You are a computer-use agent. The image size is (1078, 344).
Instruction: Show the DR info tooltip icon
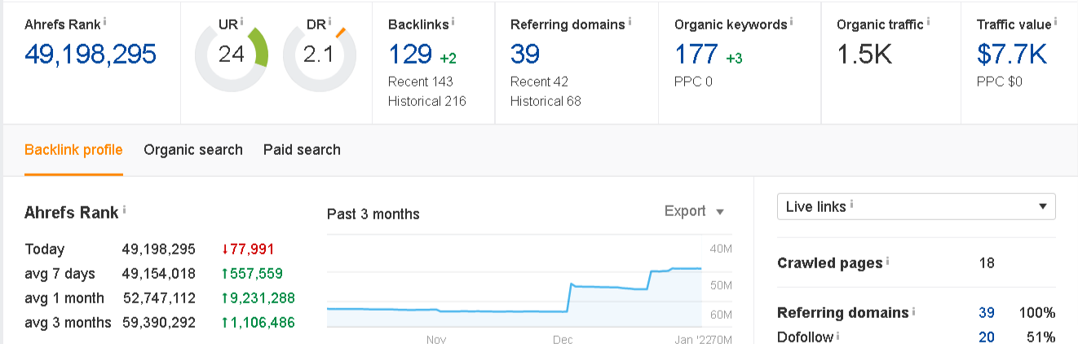(329, 21)
